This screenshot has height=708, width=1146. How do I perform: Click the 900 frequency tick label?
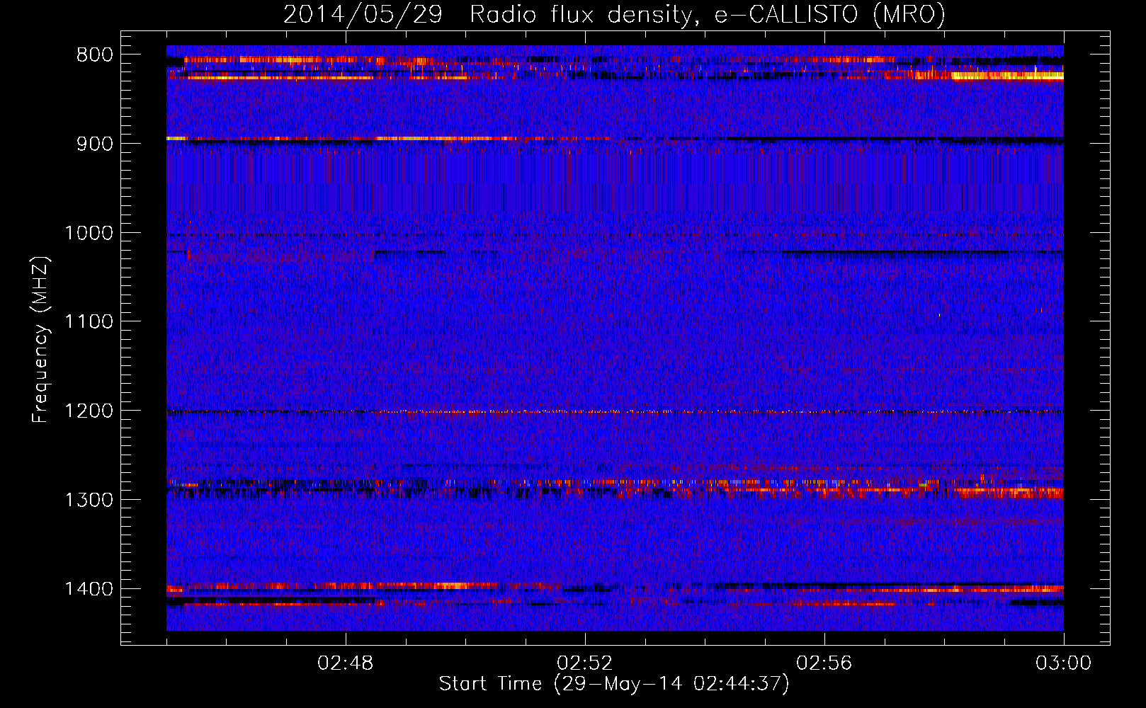[94, 144]
